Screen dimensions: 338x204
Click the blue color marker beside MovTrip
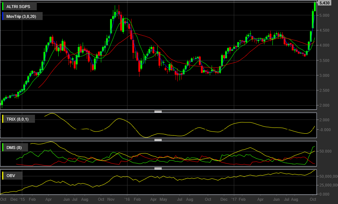[x=3, y=16]
